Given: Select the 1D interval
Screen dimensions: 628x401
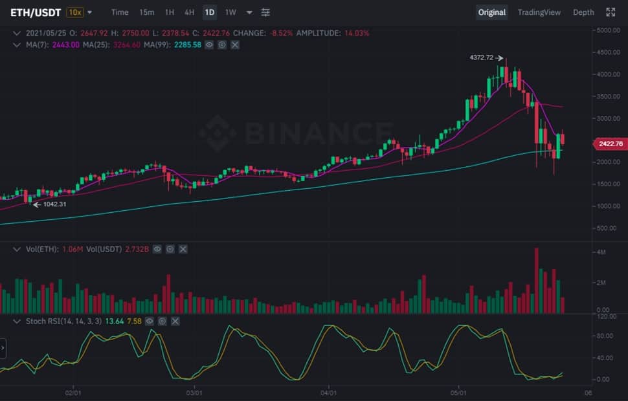Looking at the screenshot, I should pyautogui.click(x=210, y=12).
